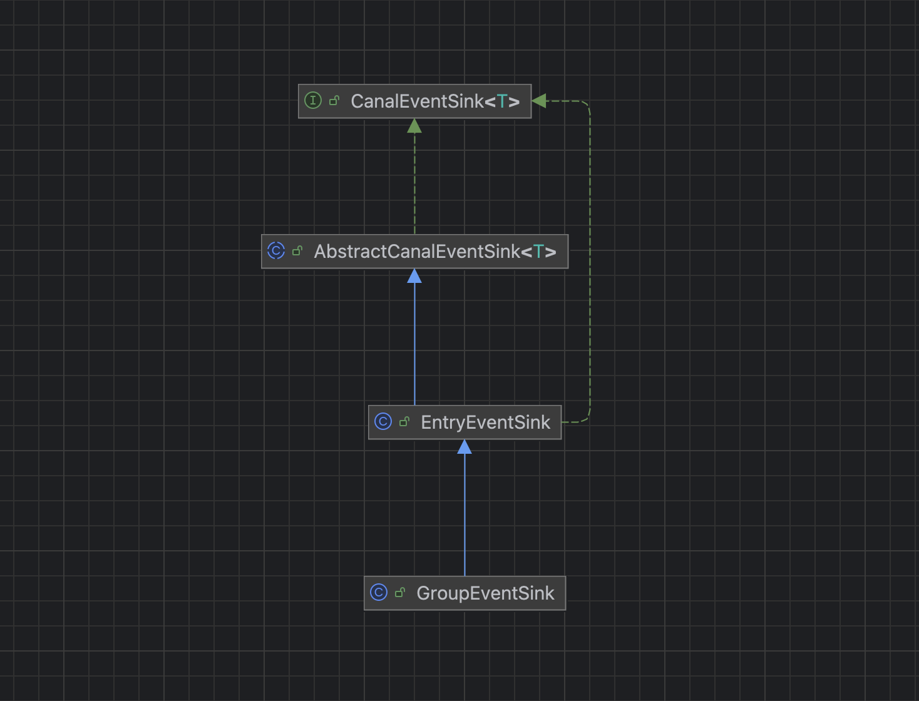Select the AbstractCanalEventSink<T> node label
Viewport: 919px width, 701px height.
pyautogui.click(x=434, y=252)
